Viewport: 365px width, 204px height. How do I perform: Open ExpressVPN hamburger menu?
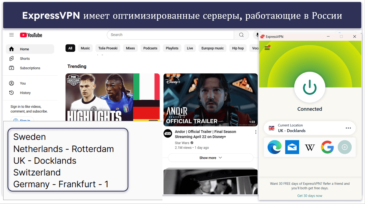pos(267,48)
